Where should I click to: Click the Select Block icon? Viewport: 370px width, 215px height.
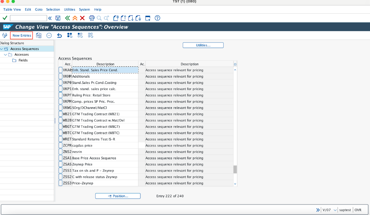pyautogui.click(x=80, y=35)
